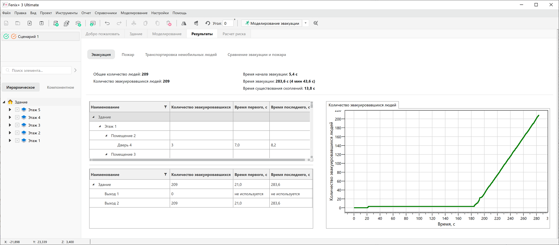The image size is (559, 245).
Task: Switch to the Расчет риска tab
Action: click(x=234, y=34)
